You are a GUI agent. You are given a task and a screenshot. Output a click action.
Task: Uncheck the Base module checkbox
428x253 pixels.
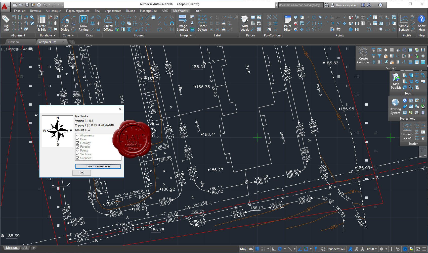[x=78, y=139]
